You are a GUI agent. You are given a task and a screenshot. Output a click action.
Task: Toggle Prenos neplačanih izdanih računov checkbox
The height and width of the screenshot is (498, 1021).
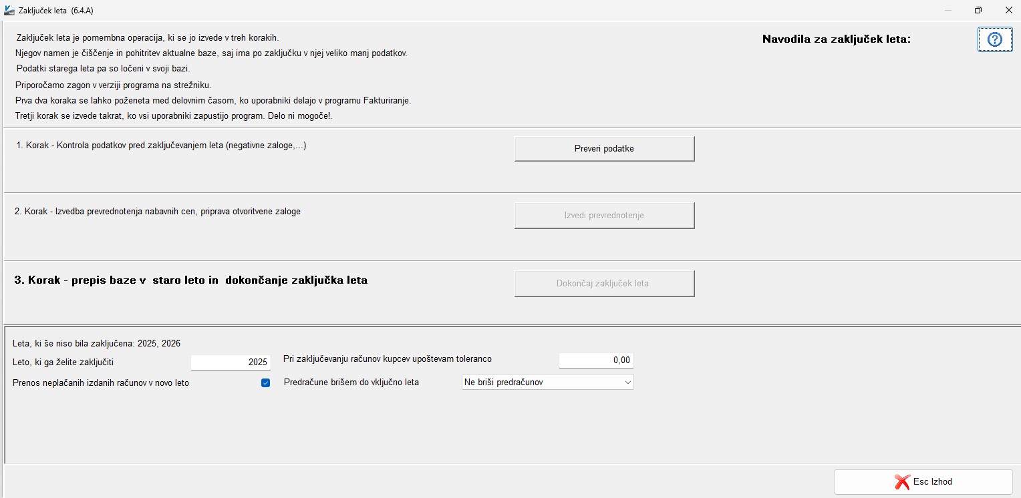tap(265, 383)
